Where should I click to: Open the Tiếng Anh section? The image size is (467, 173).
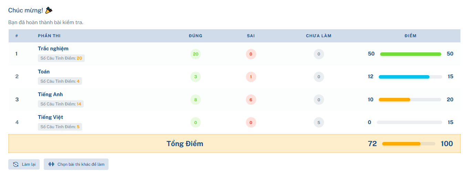[50, 94]
